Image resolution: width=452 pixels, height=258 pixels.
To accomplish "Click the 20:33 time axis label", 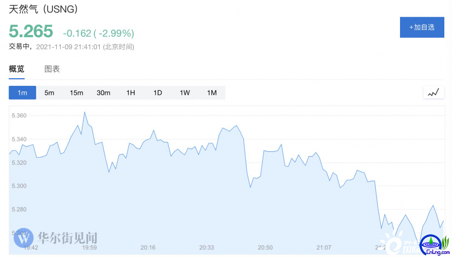I will 207,247.
